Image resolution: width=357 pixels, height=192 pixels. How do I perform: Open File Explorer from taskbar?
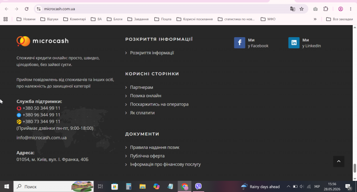(x=143, y=186)
